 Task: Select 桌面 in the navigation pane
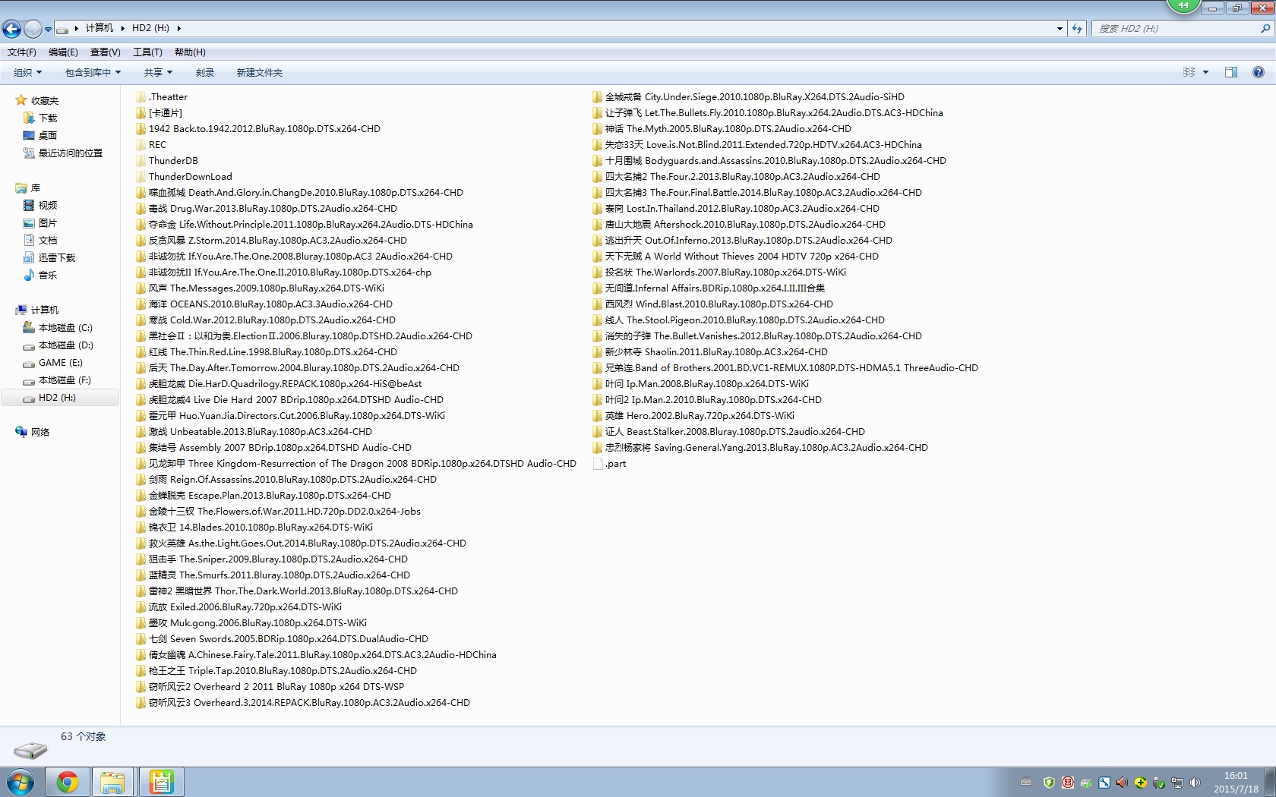tap(48, 136)
